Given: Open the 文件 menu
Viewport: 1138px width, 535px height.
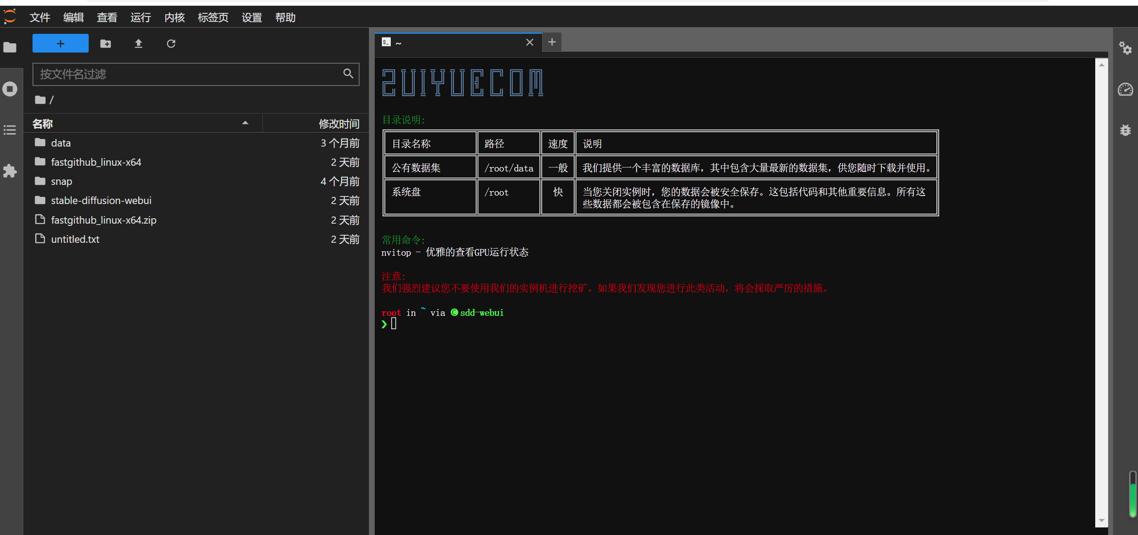Looking at the screenshot, I should click(x=40, y=17).
